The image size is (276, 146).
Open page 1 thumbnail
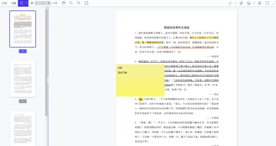tap(23, 29)
